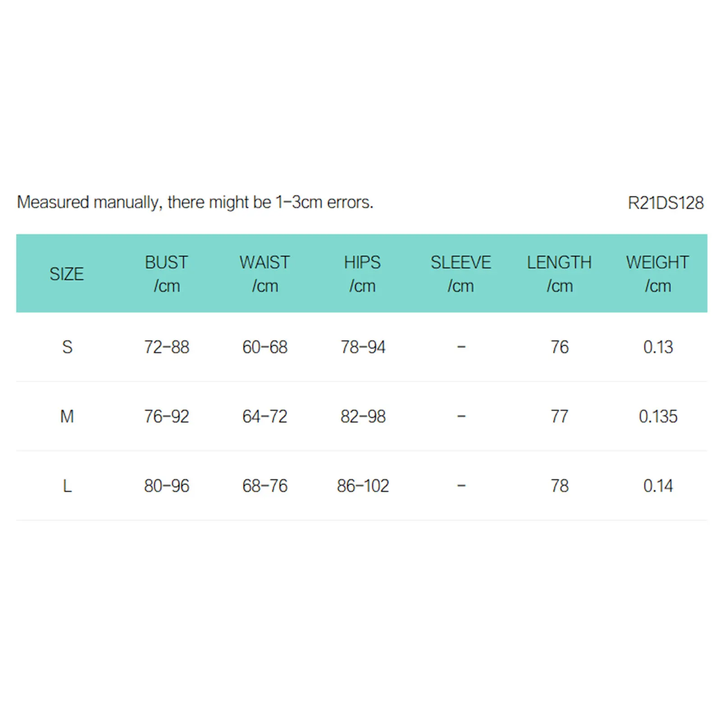The height and width of the screenshot is (721, 721).
Task: Click the SIZE column header
Action: 67,274
